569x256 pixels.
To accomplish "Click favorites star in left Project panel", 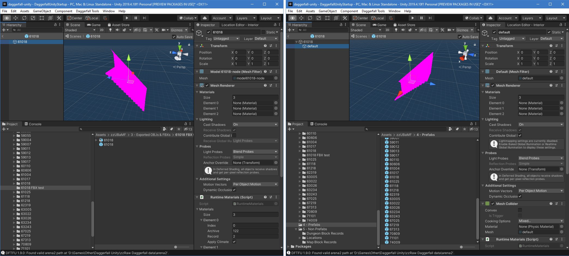I will 179,129.
